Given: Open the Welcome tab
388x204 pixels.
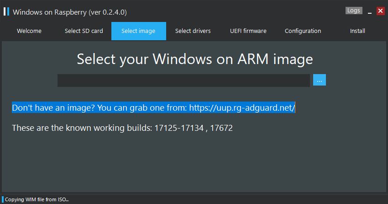Looking at the screenshot, I should (29, 31).
